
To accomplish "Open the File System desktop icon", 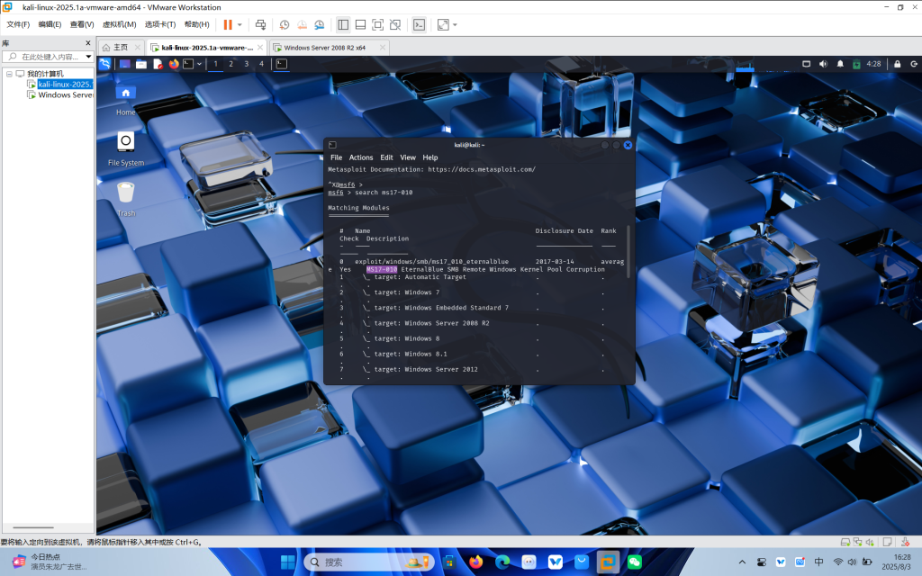I will (126, 141).
